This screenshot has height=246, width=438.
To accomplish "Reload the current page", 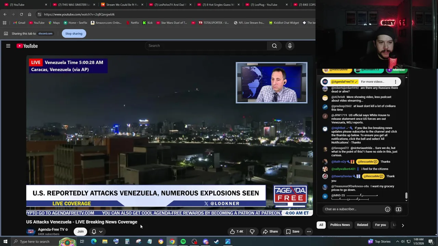I will (x=21, y=14).
